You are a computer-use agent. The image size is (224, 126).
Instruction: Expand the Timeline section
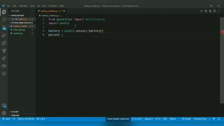pyautogui.click(x=15, y=115)
